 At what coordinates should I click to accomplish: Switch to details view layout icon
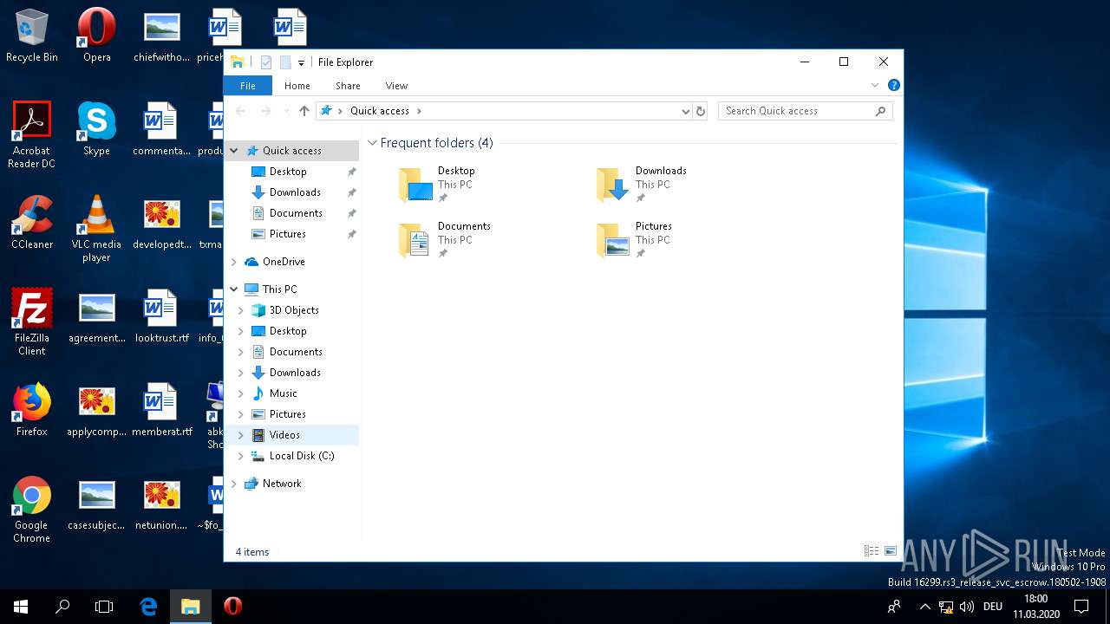tap(872, 551)
